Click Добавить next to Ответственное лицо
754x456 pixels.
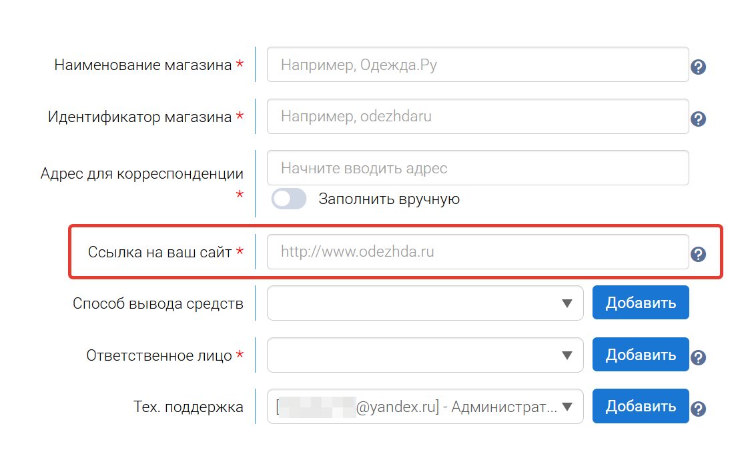(641, 355)
